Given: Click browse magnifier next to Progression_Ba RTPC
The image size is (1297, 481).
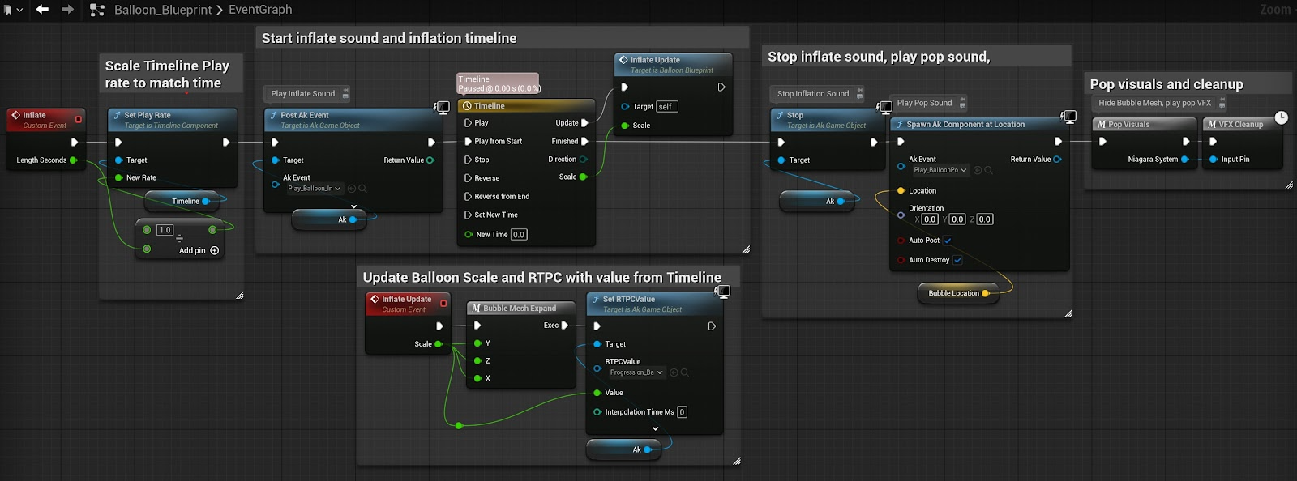Looking at the screenshot, I should [x=685, y=372].
